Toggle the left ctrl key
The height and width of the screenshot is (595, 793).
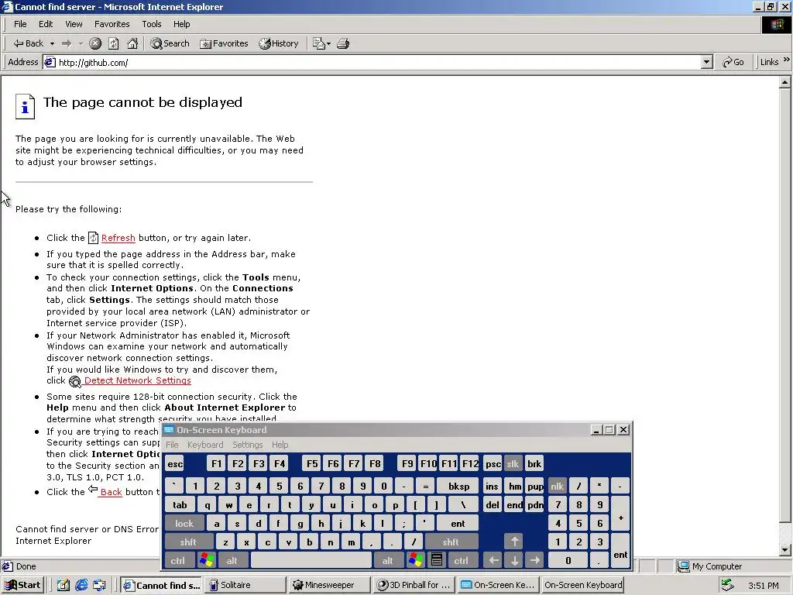pos(177,560)
